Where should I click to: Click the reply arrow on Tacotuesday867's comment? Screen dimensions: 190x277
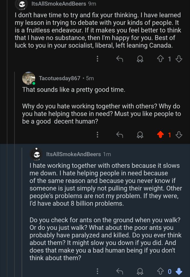[x=120, y=135]
